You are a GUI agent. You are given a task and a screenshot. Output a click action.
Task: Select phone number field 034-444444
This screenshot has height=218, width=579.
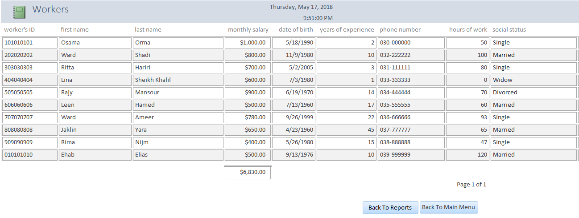411,93
